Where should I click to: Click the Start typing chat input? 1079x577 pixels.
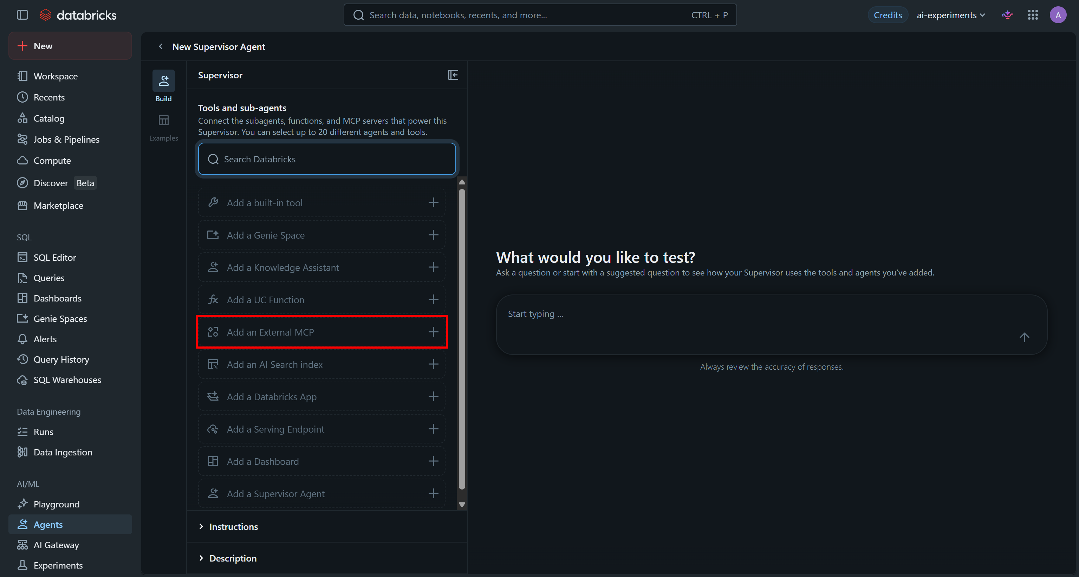pos(772,324)
